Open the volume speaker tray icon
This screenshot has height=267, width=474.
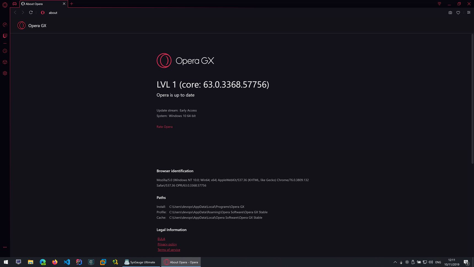[x=431, y=262]
